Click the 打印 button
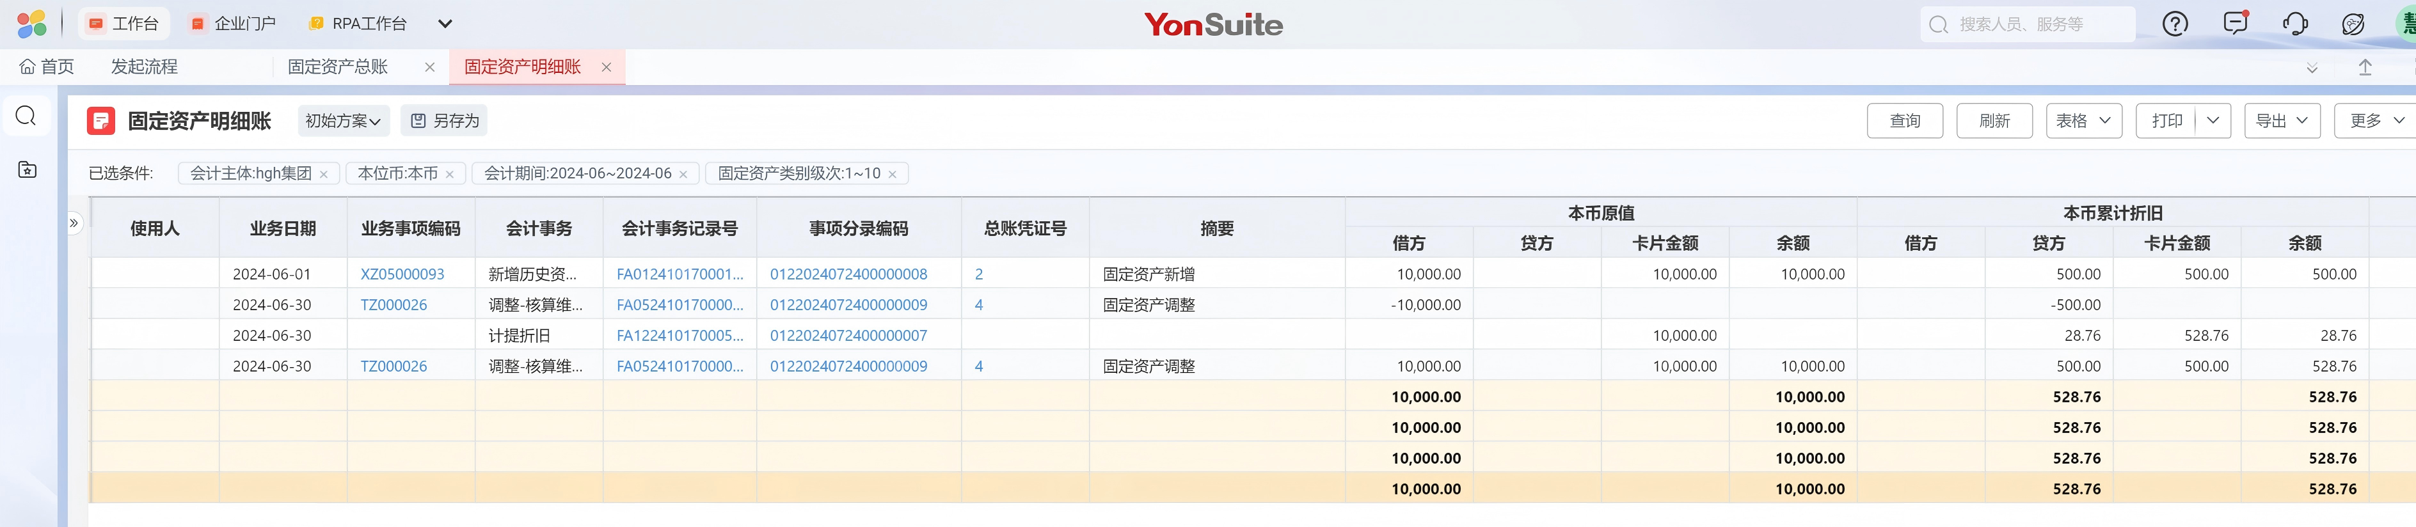 pyautogui.click(x=2166, y=121)
